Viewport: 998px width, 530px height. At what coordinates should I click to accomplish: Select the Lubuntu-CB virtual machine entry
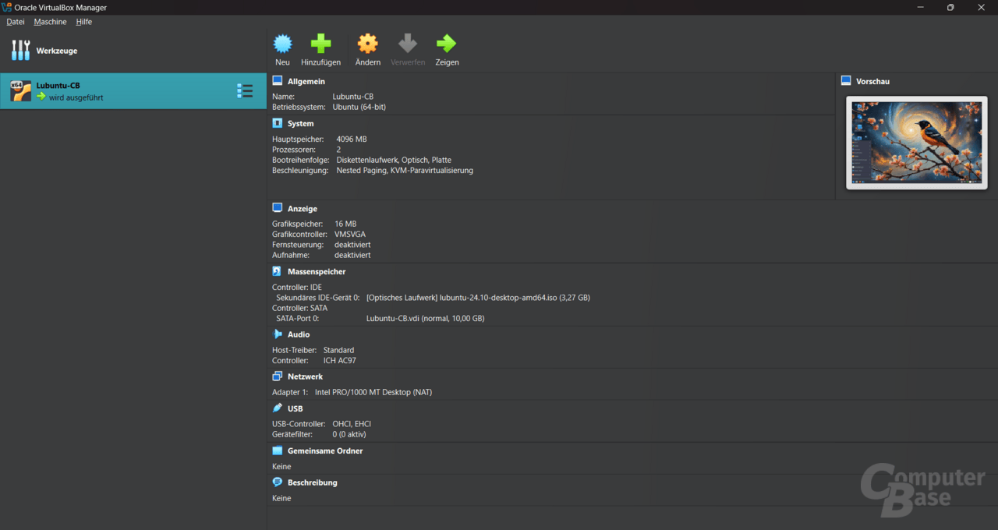(133, 91)
